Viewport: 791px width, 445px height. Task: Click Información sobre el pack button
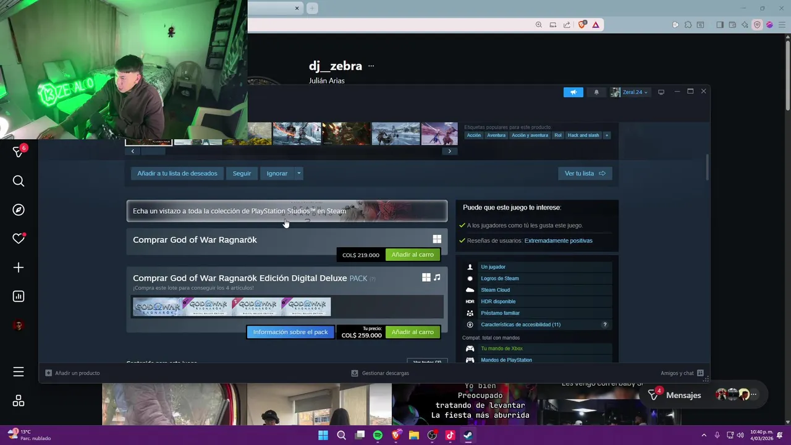[x=290, y=332]
